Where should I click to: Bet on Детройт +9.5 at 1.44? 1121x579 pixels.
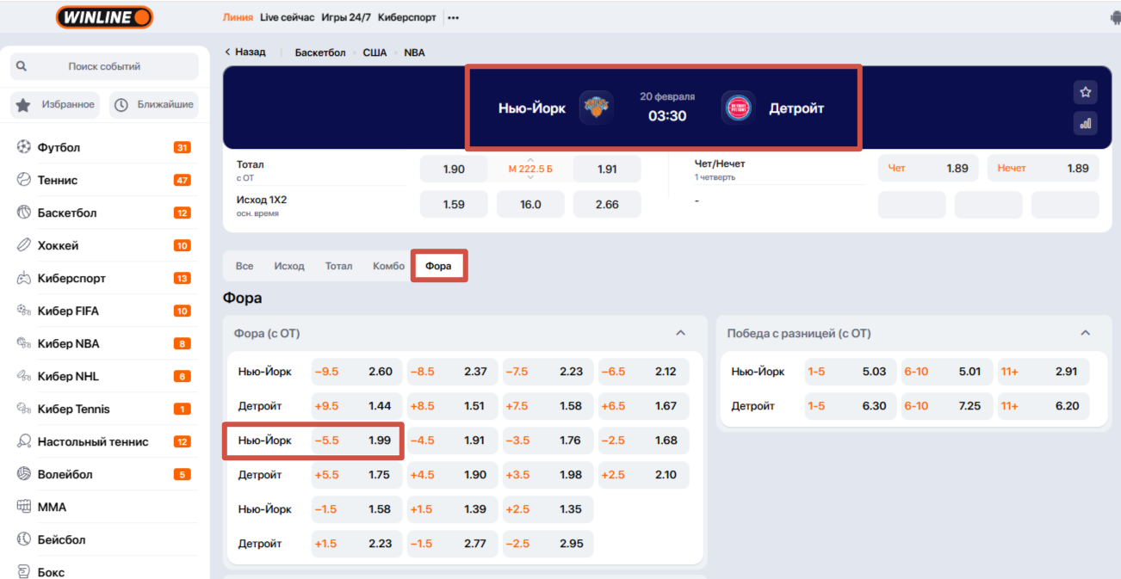tap(356, 406)
